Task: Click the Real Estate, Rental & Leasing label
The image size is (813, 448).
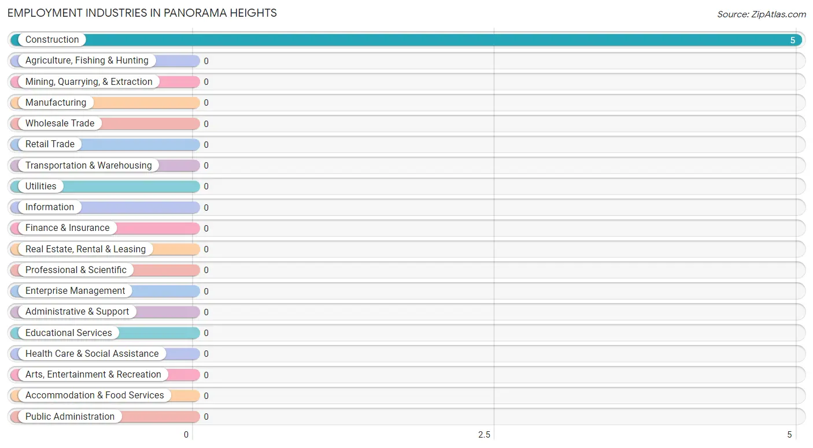Action: (86, 249)
